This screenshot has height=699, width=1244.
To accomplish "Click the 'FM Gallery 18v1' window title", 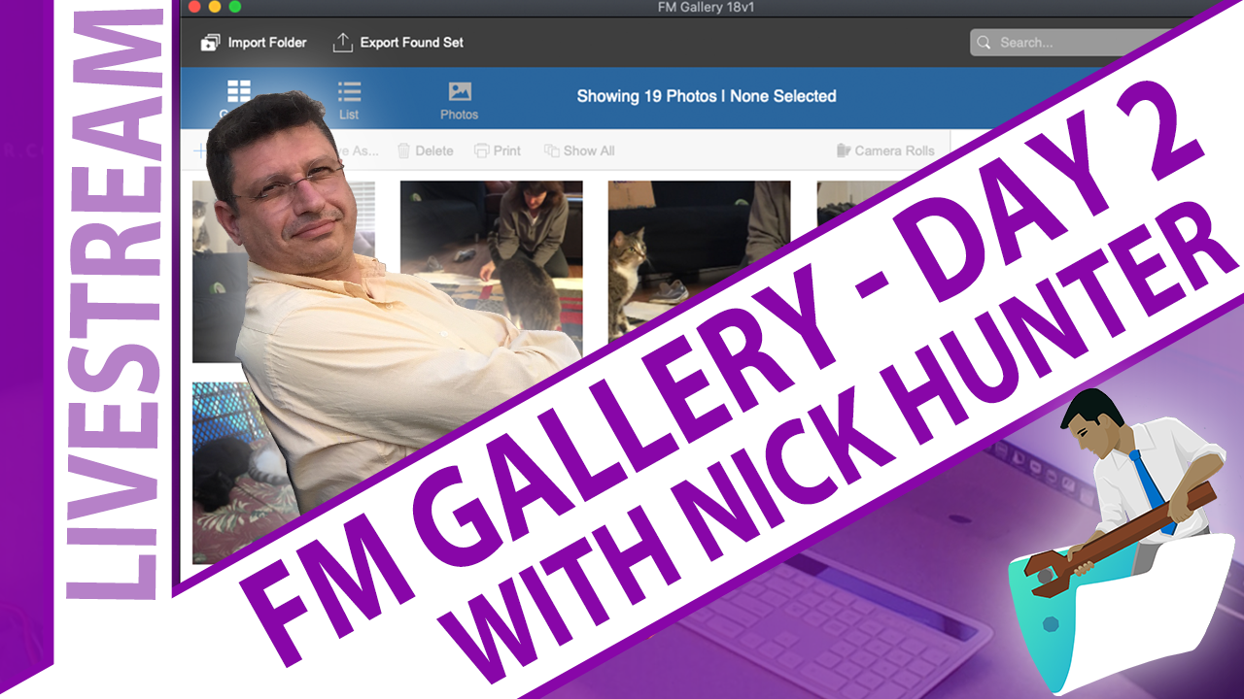I will pos(707,8).
